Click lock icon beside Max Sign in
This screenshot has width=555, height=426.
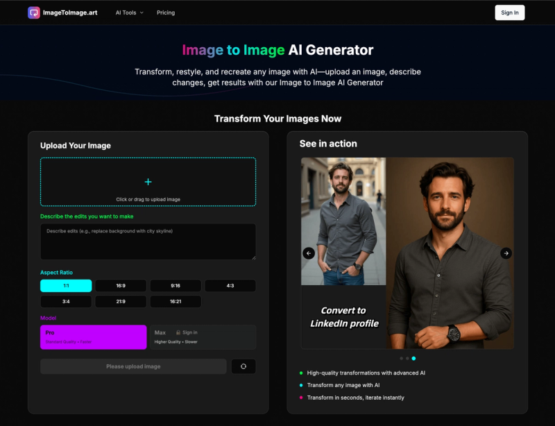point(178,332)
